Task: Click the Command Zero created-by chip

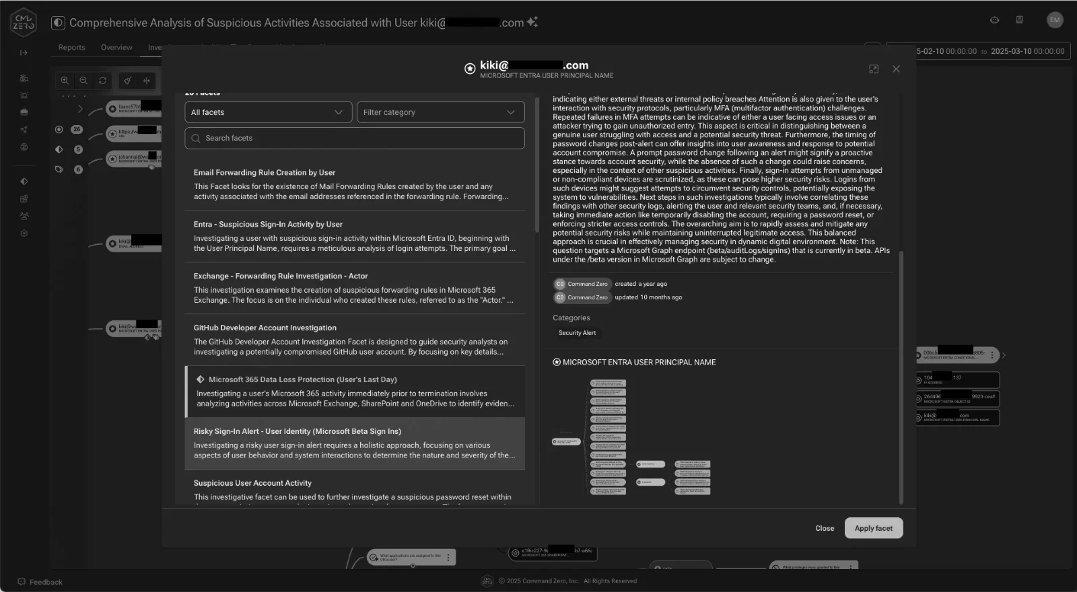Action: 582,284
